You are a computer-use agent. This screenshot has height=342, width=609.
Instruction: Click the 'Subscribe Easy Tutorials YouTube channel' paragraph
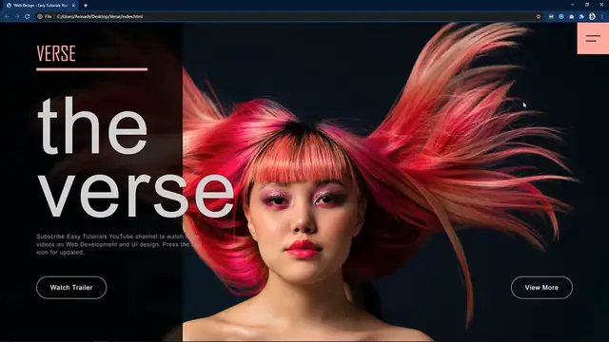[118, 244]
